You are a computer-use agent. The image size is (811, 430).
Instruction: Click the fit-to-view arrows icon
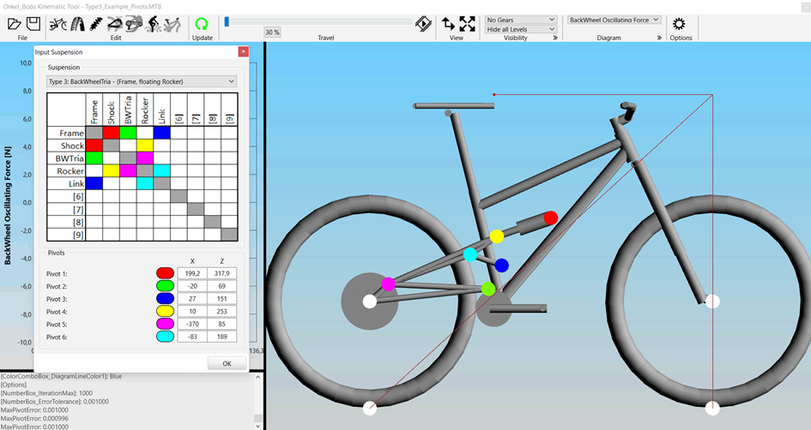pos(467,24)
